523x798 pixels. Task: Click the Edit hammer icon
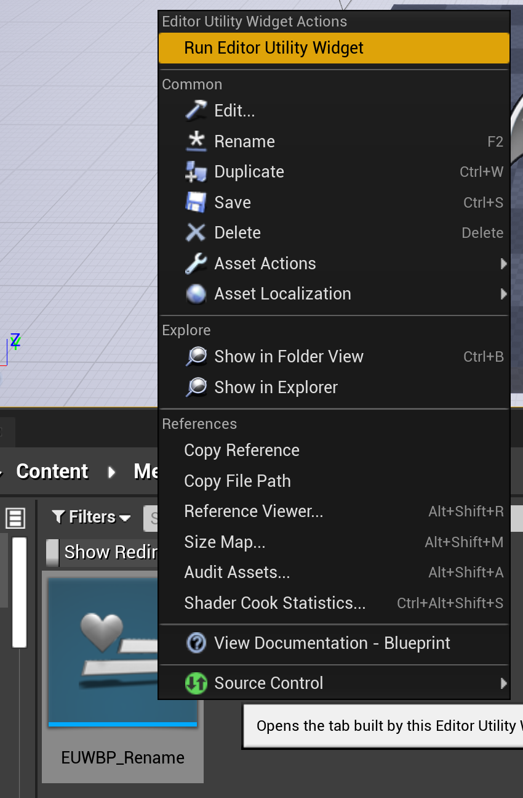pyautogui.click(x=196, y=110)
